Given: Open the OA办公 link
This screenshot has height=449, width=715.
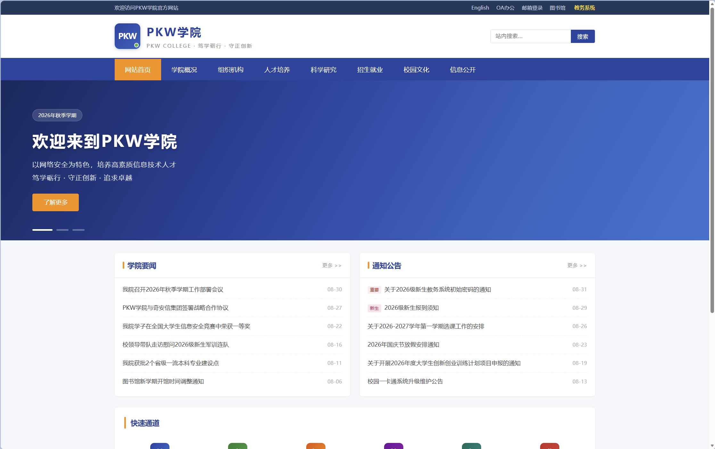Looking at the screenshot, I should coord(505,8).
